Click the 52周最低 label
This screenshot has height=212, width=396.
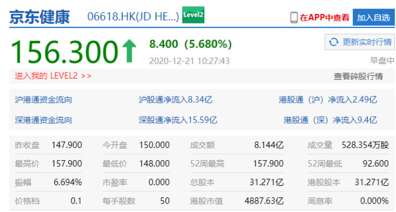(x=324, y=164)
